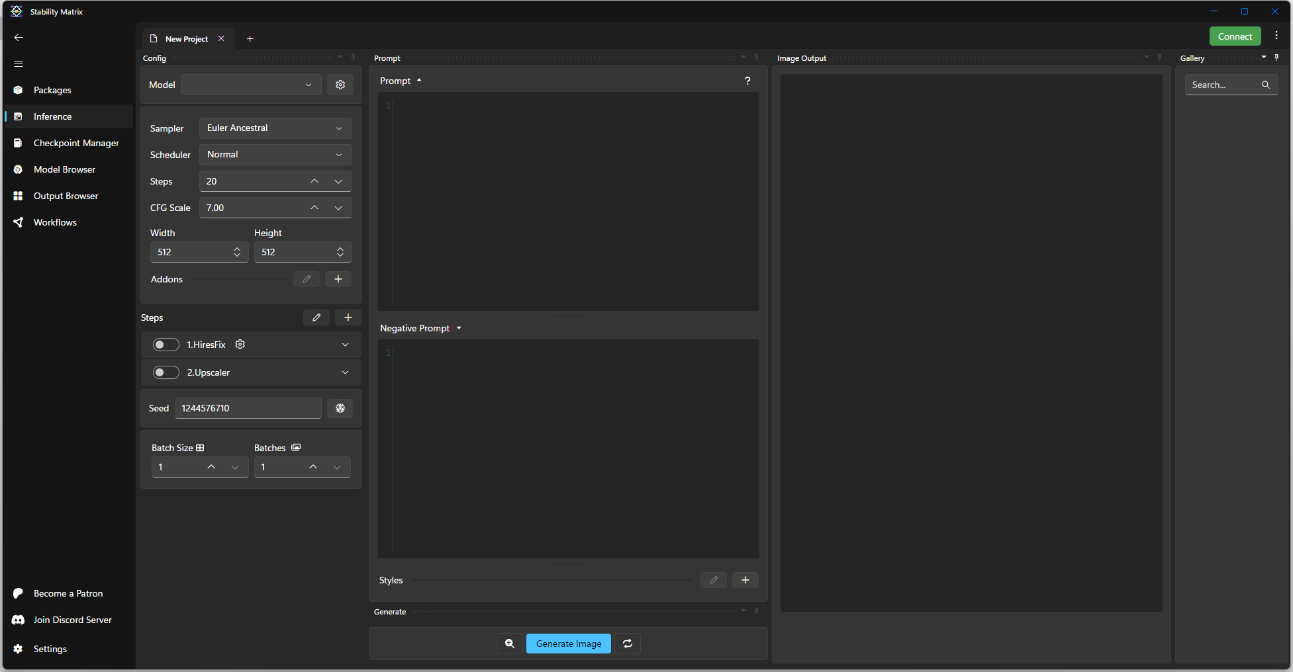This screenshot has width=1293, height=672.
Task: Increase CFG Scale with up arrow
Action: click(x=314, y=208)
